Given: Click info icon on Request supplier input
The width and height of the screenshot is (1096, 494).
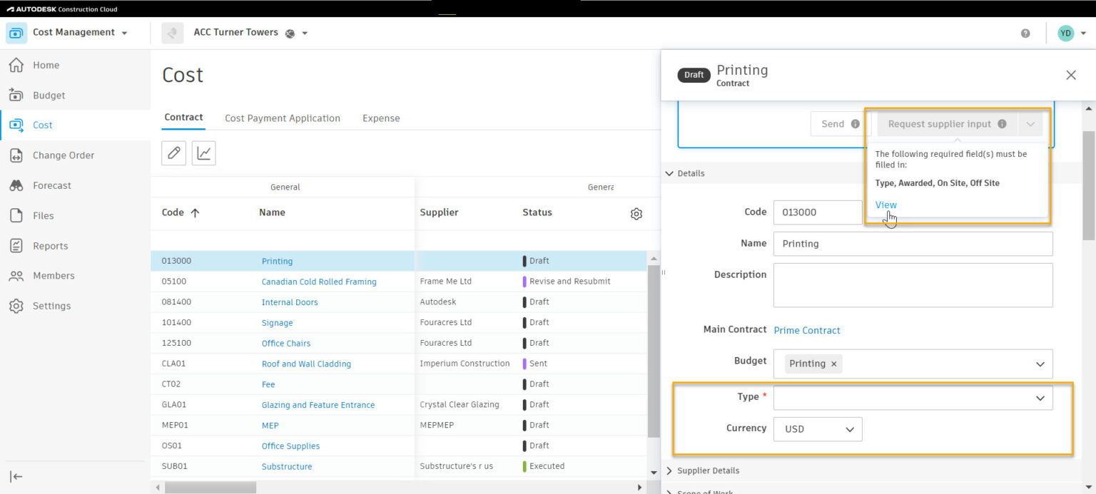Looking at the screenshot, I should [x=1002, y=124].
